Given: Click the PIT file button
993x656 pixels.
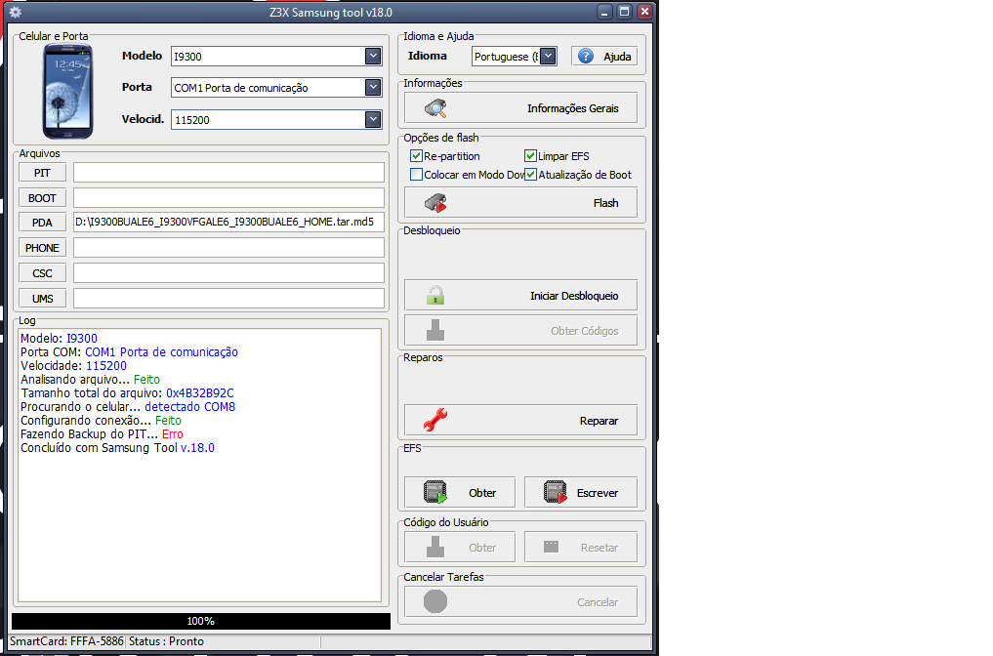Looking at the screenshot, I should click(42, 173).
